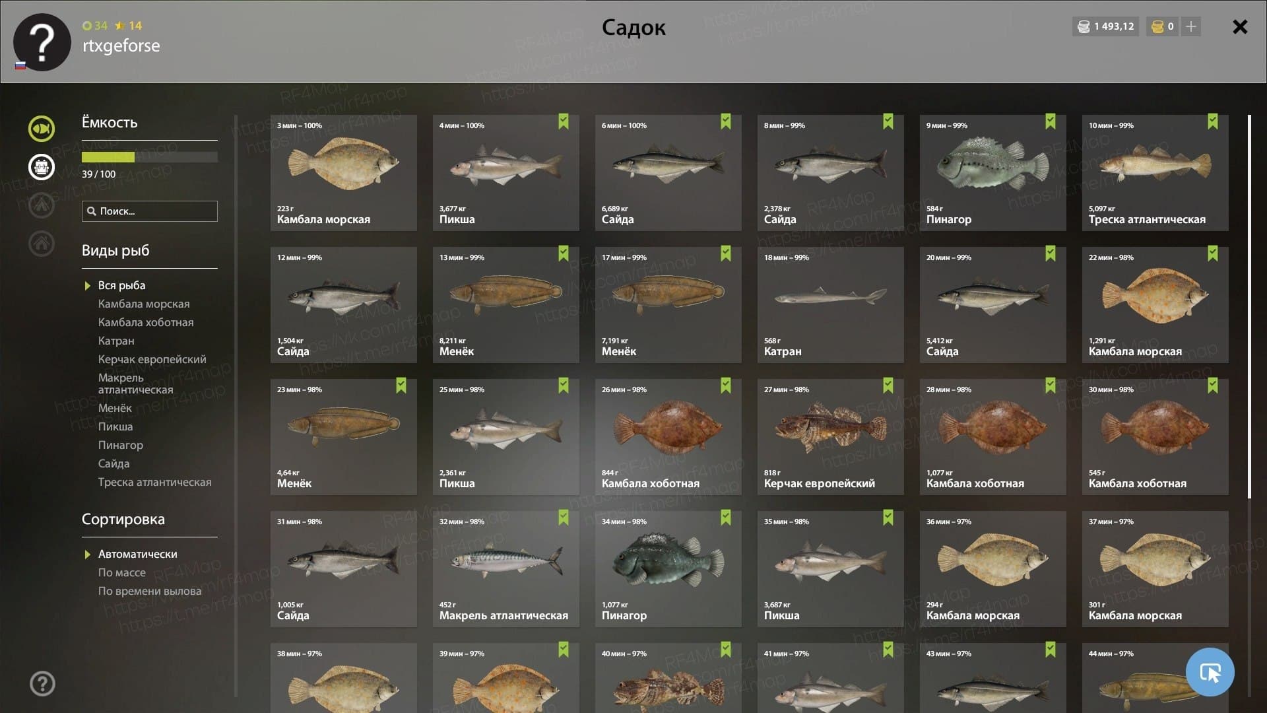The image size is (1267, 713).
Task: Open the rtxgeforse profile avatar
Action: pos(42,42)
